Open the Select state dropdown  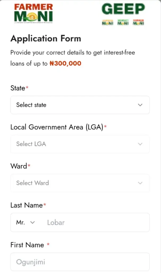click(80, 105)
